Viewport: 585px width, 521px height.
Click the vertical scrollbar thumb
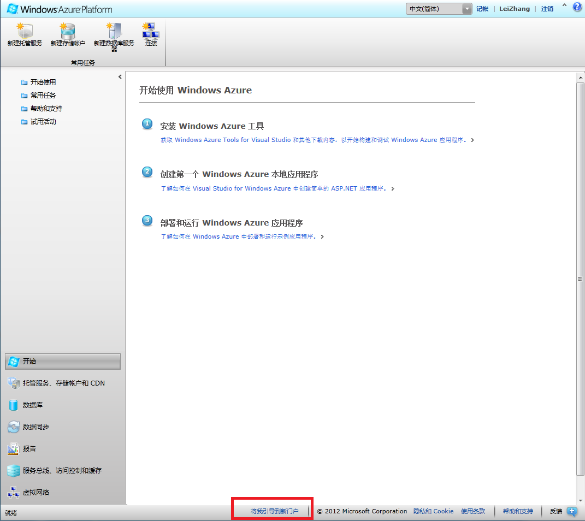[580, 279]
